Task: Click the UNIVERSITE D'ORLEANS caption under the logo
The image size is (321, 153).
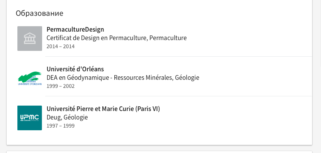Action: click(30, 84)
